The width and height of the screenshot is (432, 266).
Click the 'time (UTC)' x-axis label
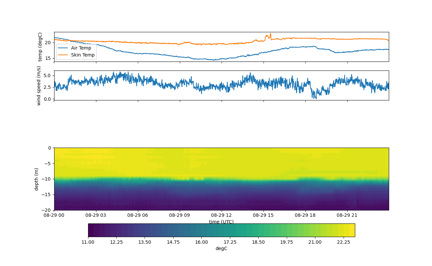point(221,222)
